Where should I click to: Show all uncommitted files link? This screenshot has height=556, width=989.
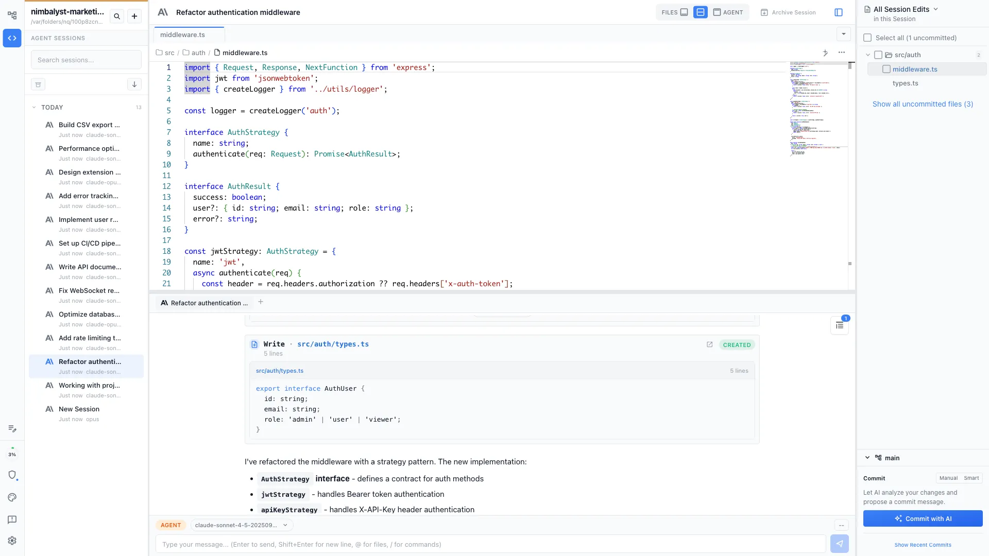click(923, 103)
